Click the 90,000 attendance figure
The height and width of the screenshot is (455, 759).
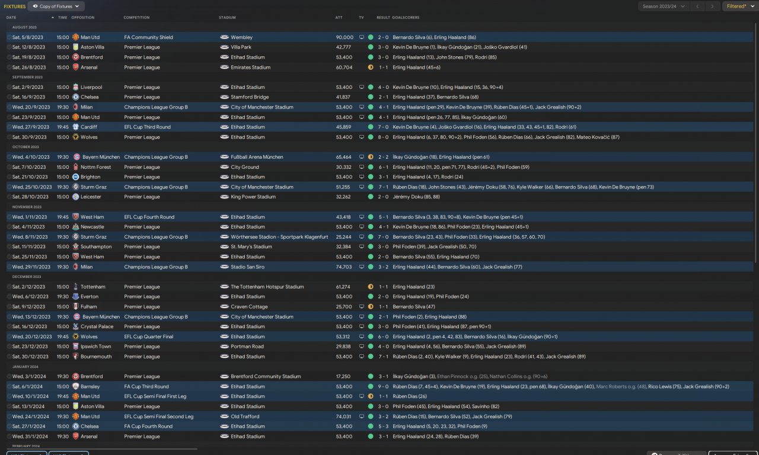pos(345,37)
